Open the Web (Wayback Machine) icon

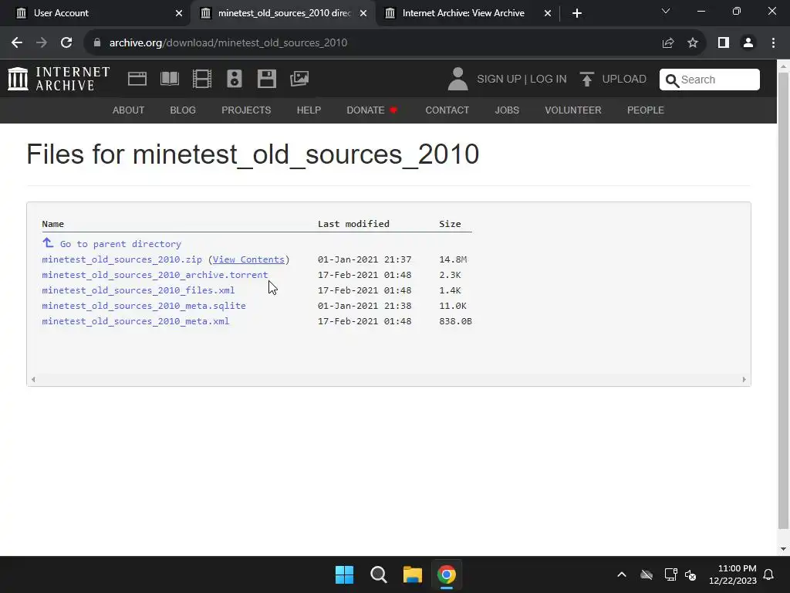[137, 80]
